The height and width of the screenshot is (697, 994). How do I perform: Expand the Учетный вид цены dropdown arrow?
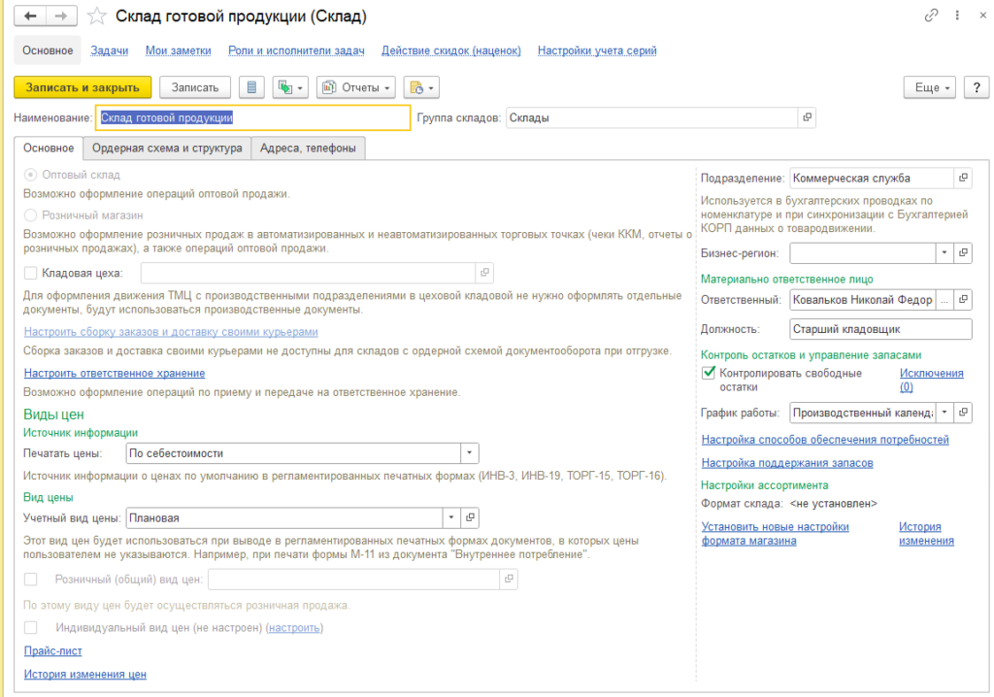[451, 518]
